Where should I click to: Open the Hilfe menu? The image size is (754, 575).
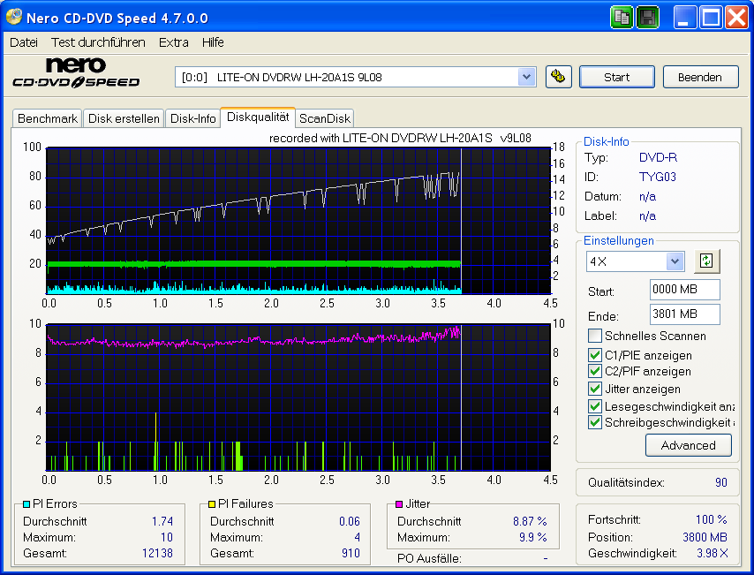point(211,42)
